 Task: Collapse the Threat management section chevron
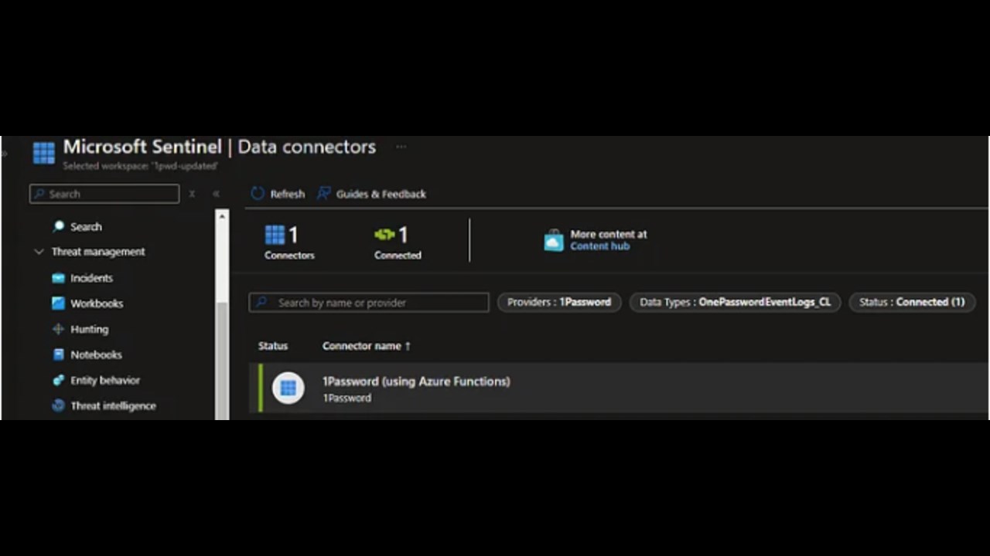point(39,252)
